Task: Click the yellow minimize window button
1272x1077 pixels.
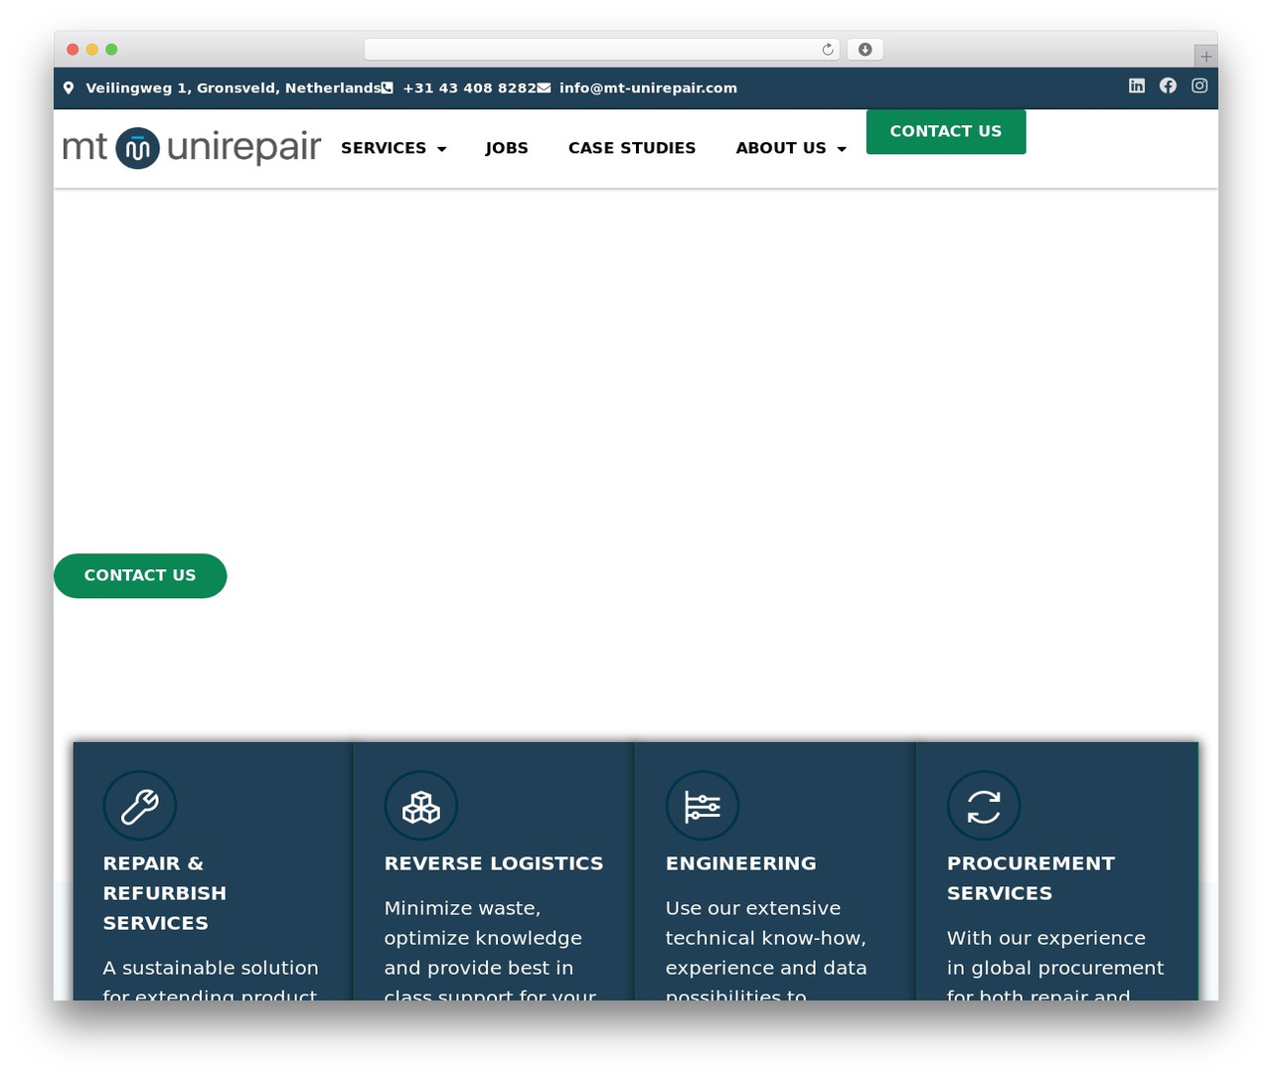Action: (x=92, y=50)
